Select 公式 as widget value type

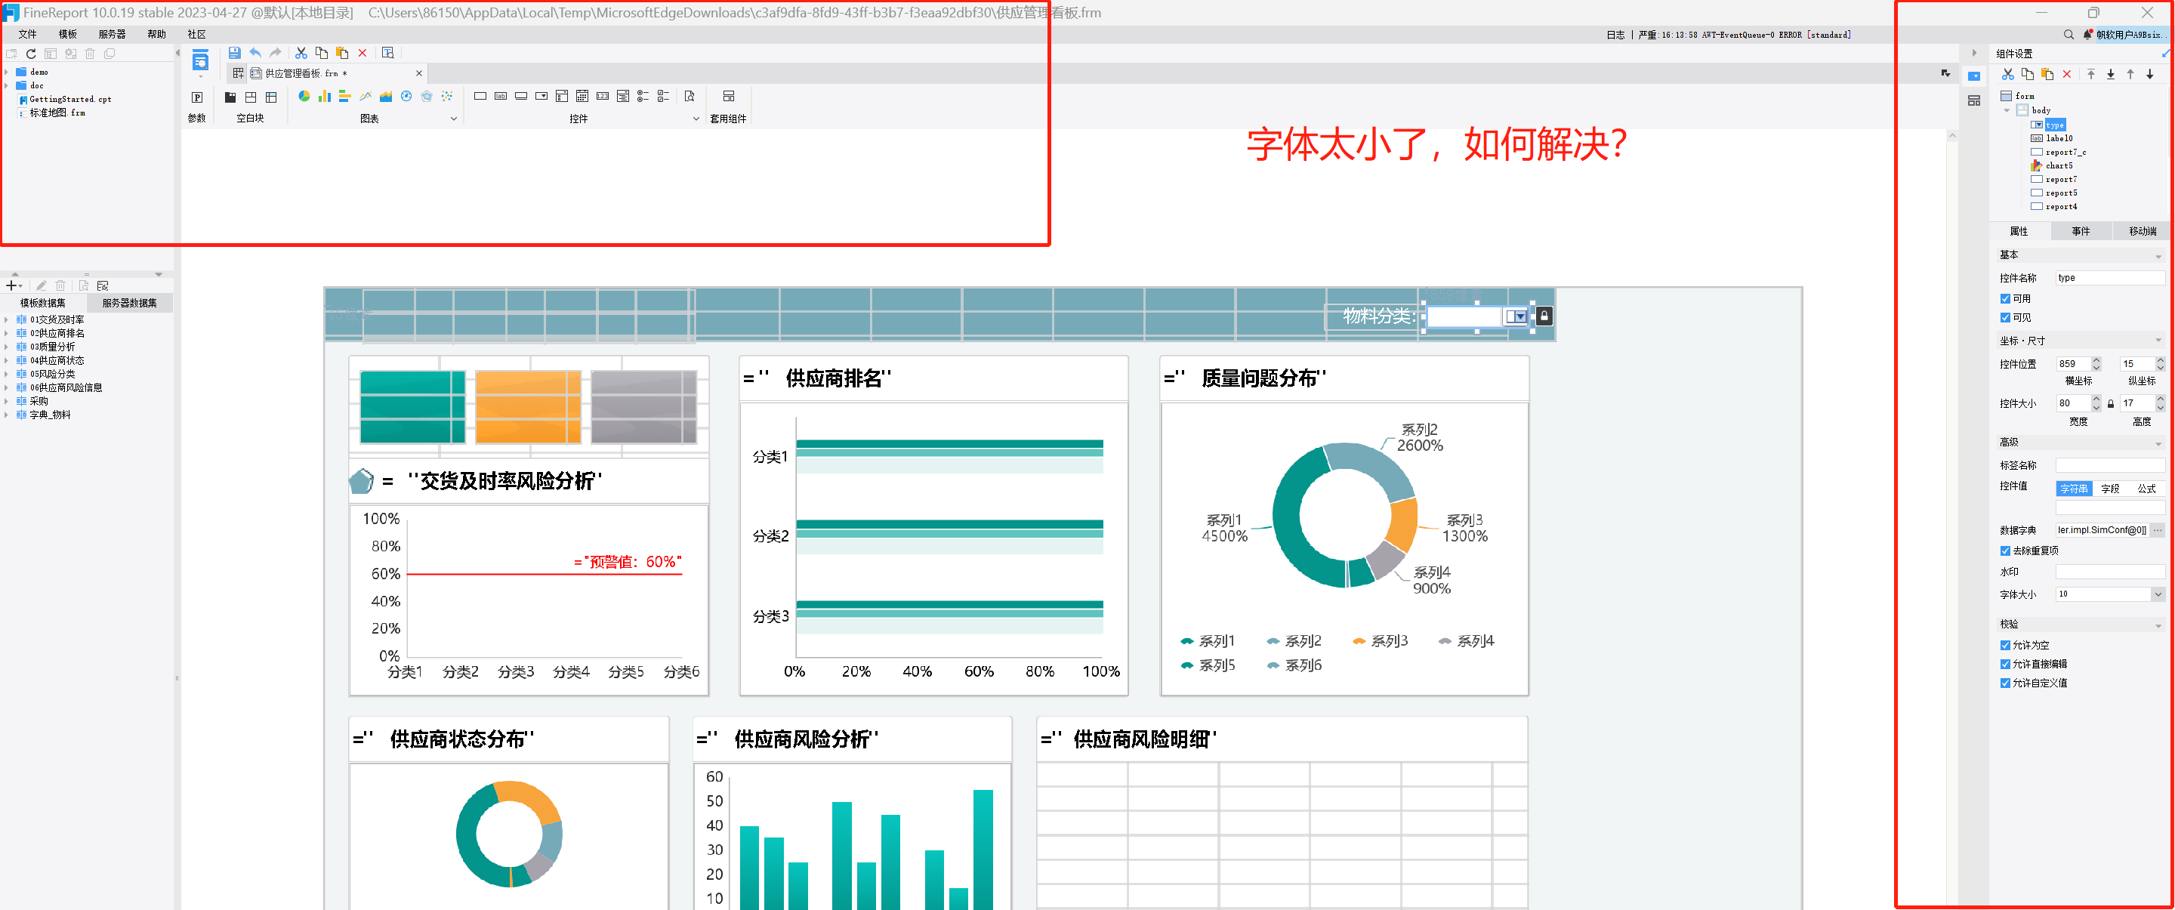point(2146,489)
